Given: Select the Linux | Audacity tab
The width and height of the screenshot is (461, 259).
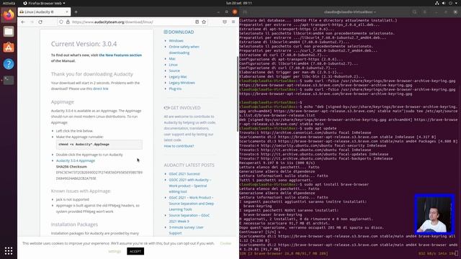Looking at the screenshot, I should pyautogui.click(x=44, y=12).
